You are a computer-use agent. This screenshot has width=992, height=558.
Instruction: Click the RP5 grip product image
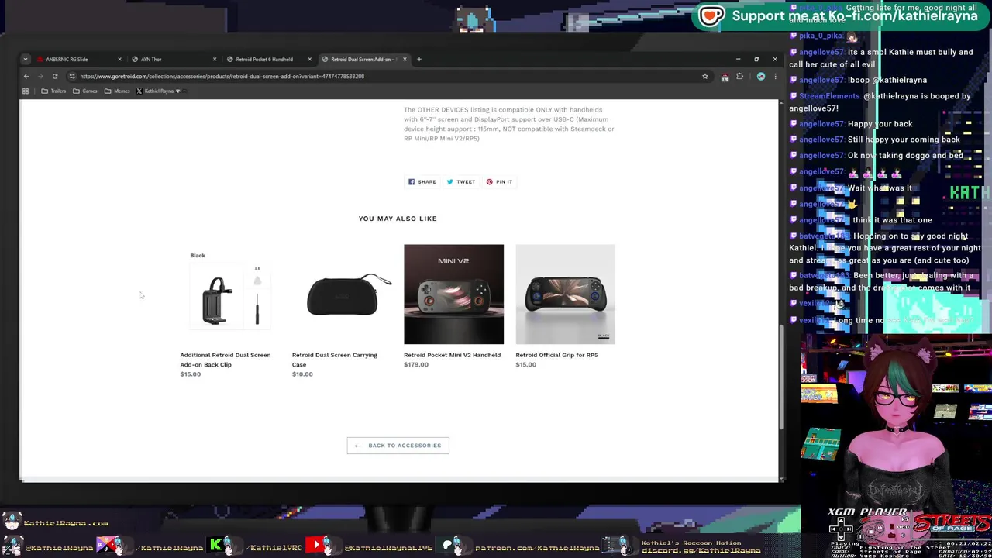[565, 294]
